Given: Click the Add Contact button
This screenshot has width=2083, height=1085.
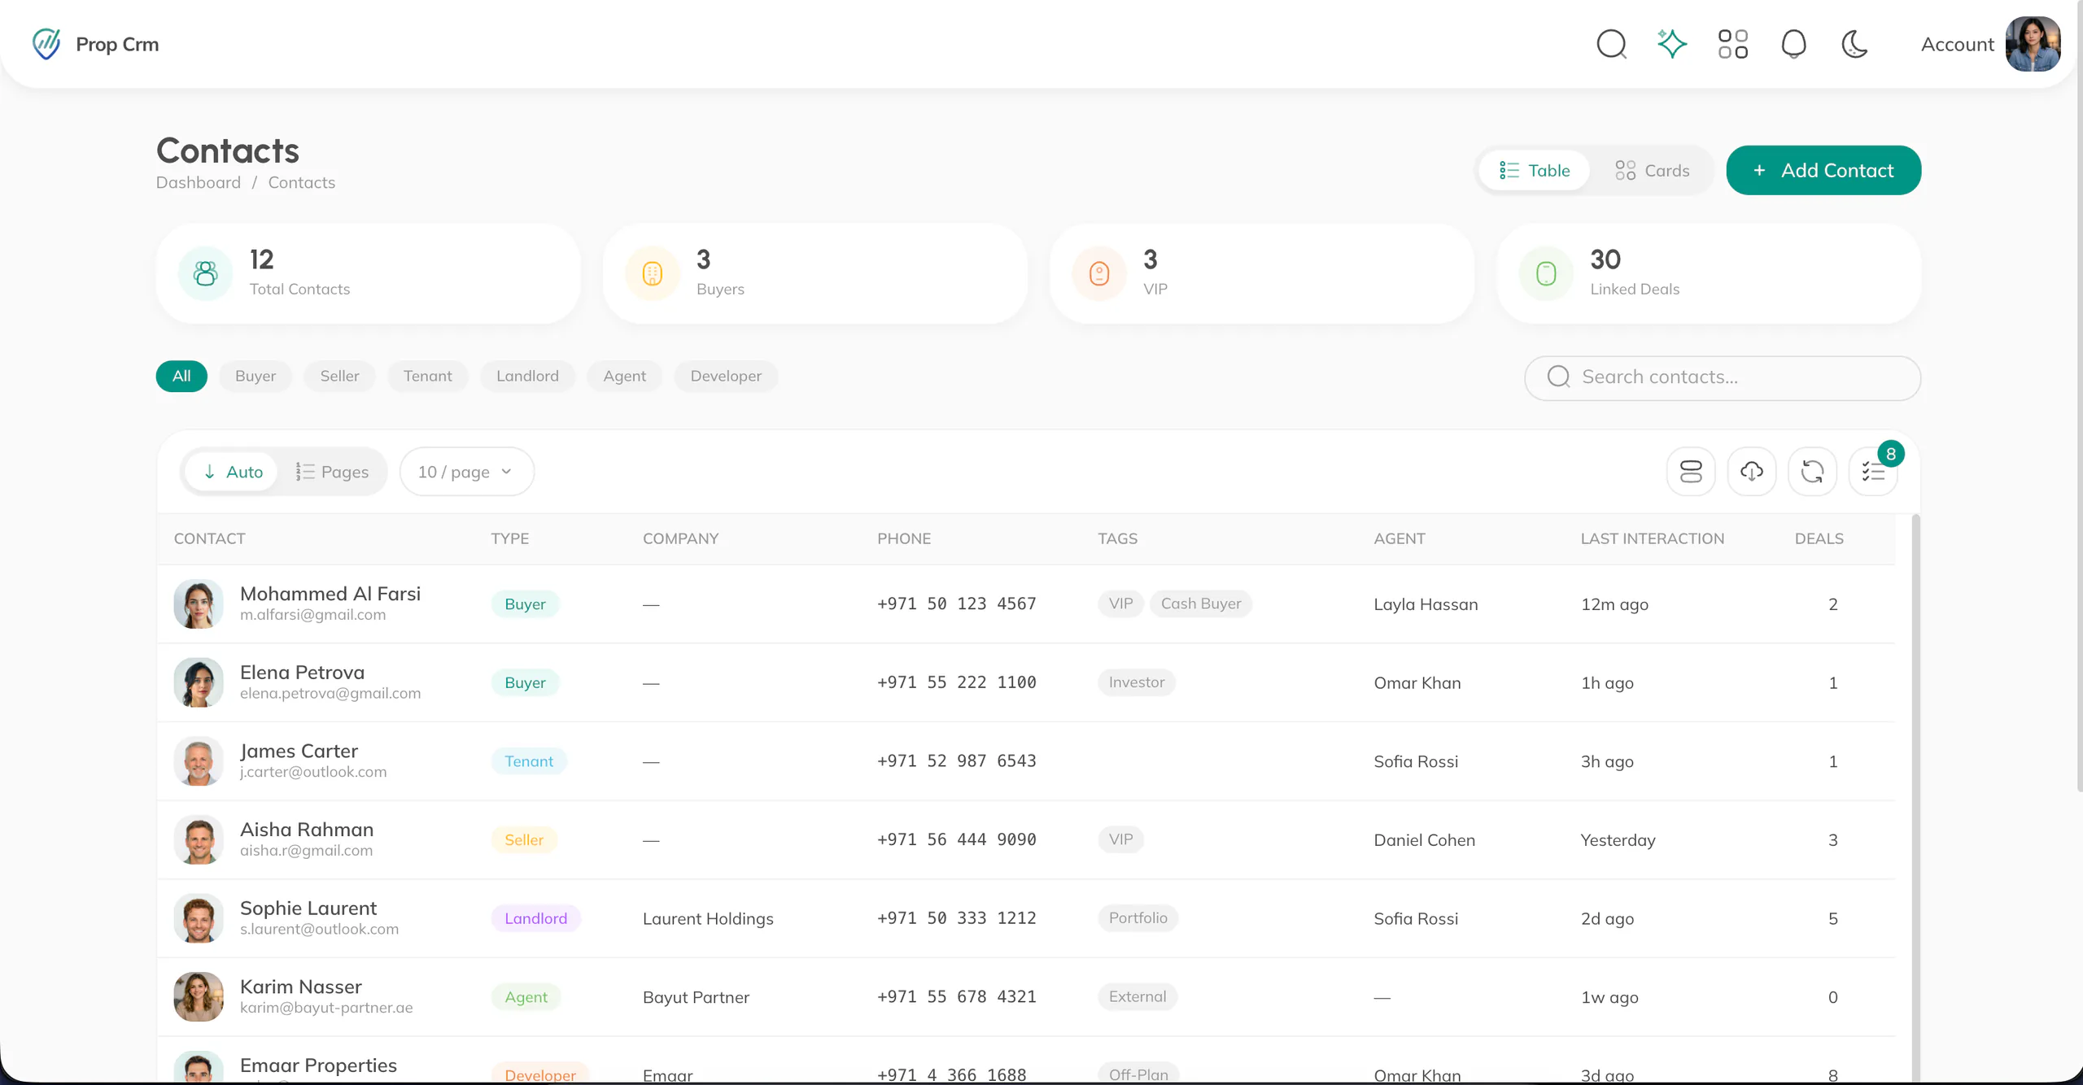Looking at the screenshot, I should tap(1823, 170).
